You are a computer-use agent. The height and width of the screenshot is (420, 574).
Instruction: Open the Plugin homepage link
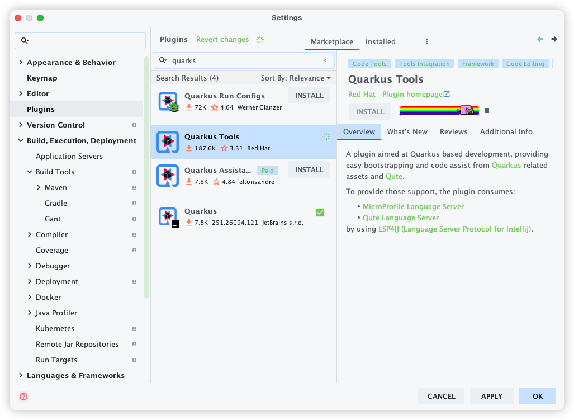click(412, 95)
